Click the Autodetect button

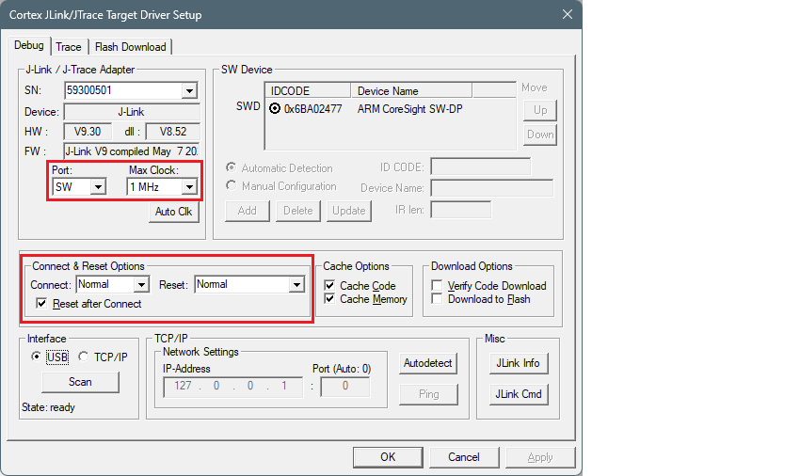pyautogui.click(x=428, y=363)
